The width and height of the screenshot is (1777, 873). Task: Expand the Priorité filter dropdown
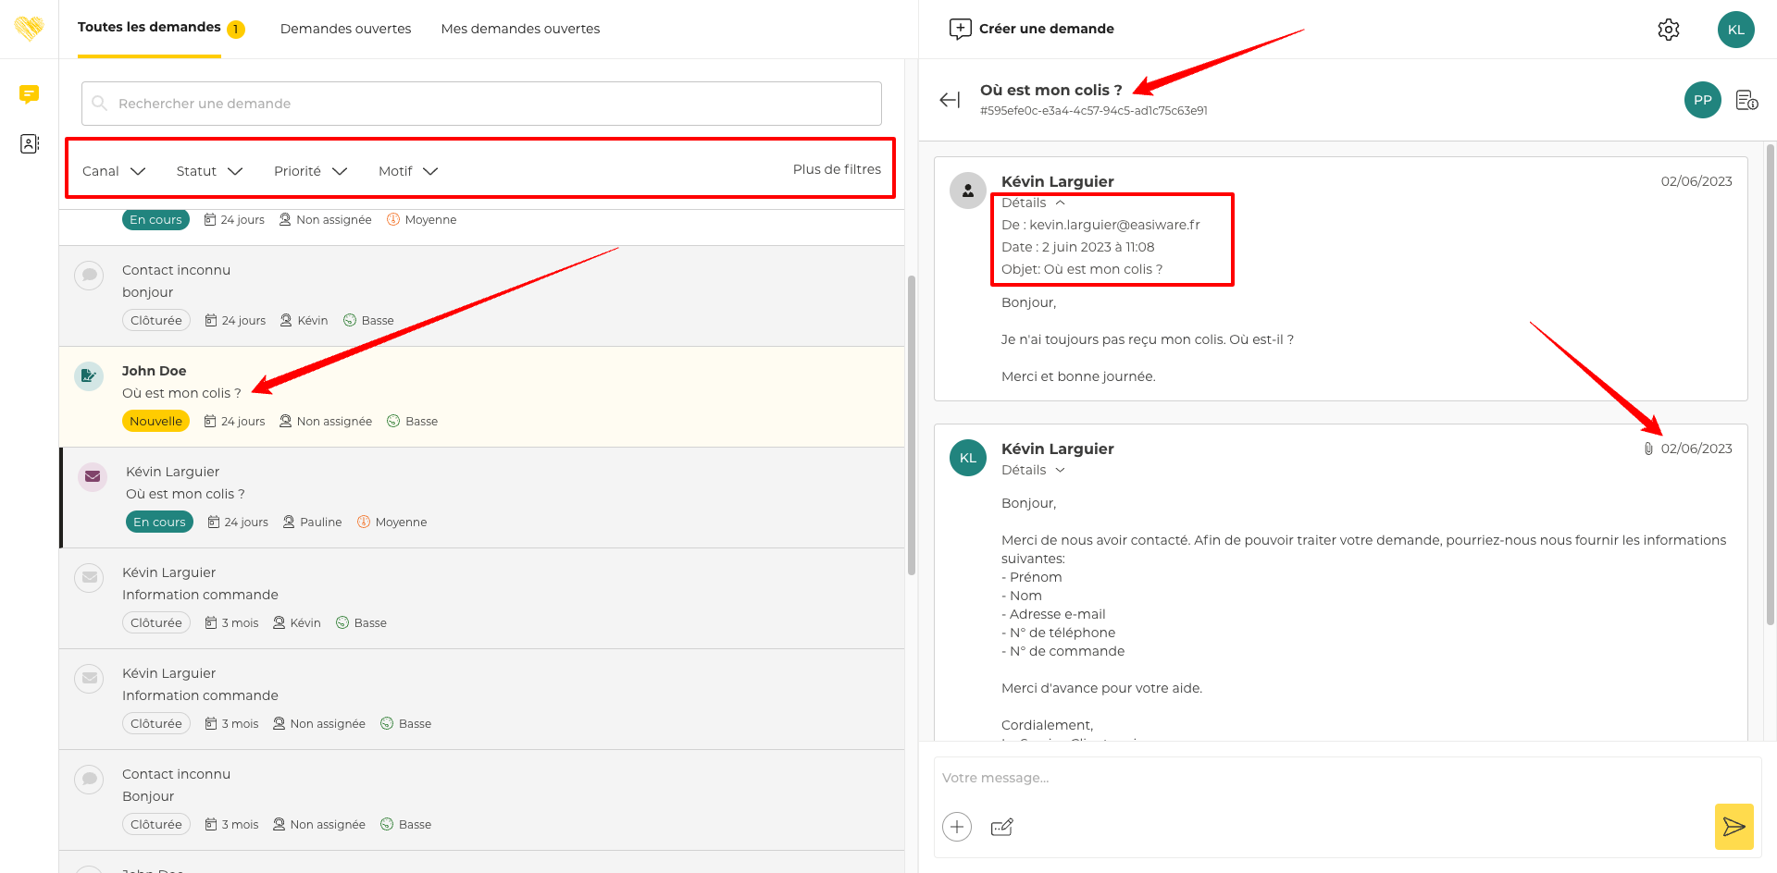pyautogui.click(x=310, y=171)
